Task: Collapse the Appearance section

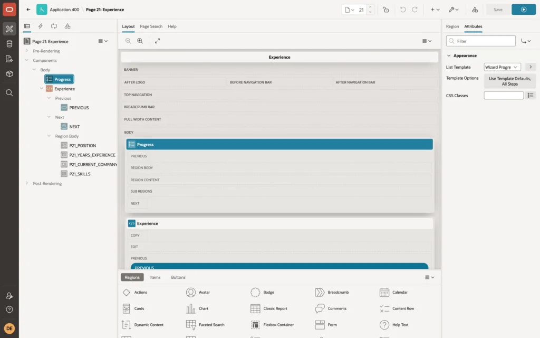Action: (449, 55)
